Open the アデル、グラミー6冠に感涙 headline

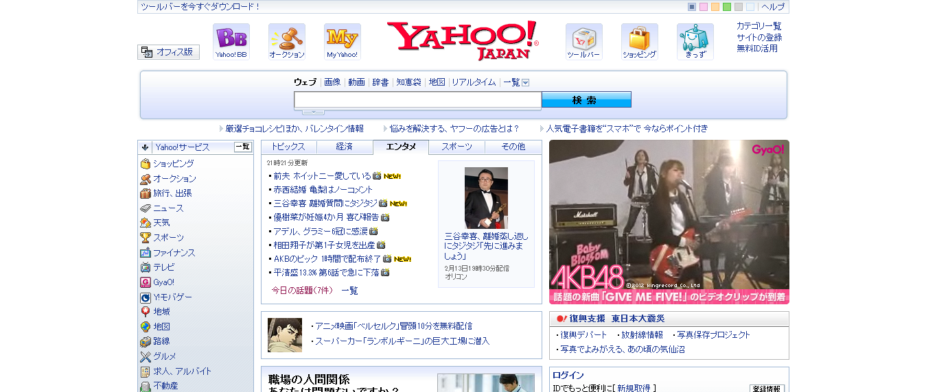[321, 231]
